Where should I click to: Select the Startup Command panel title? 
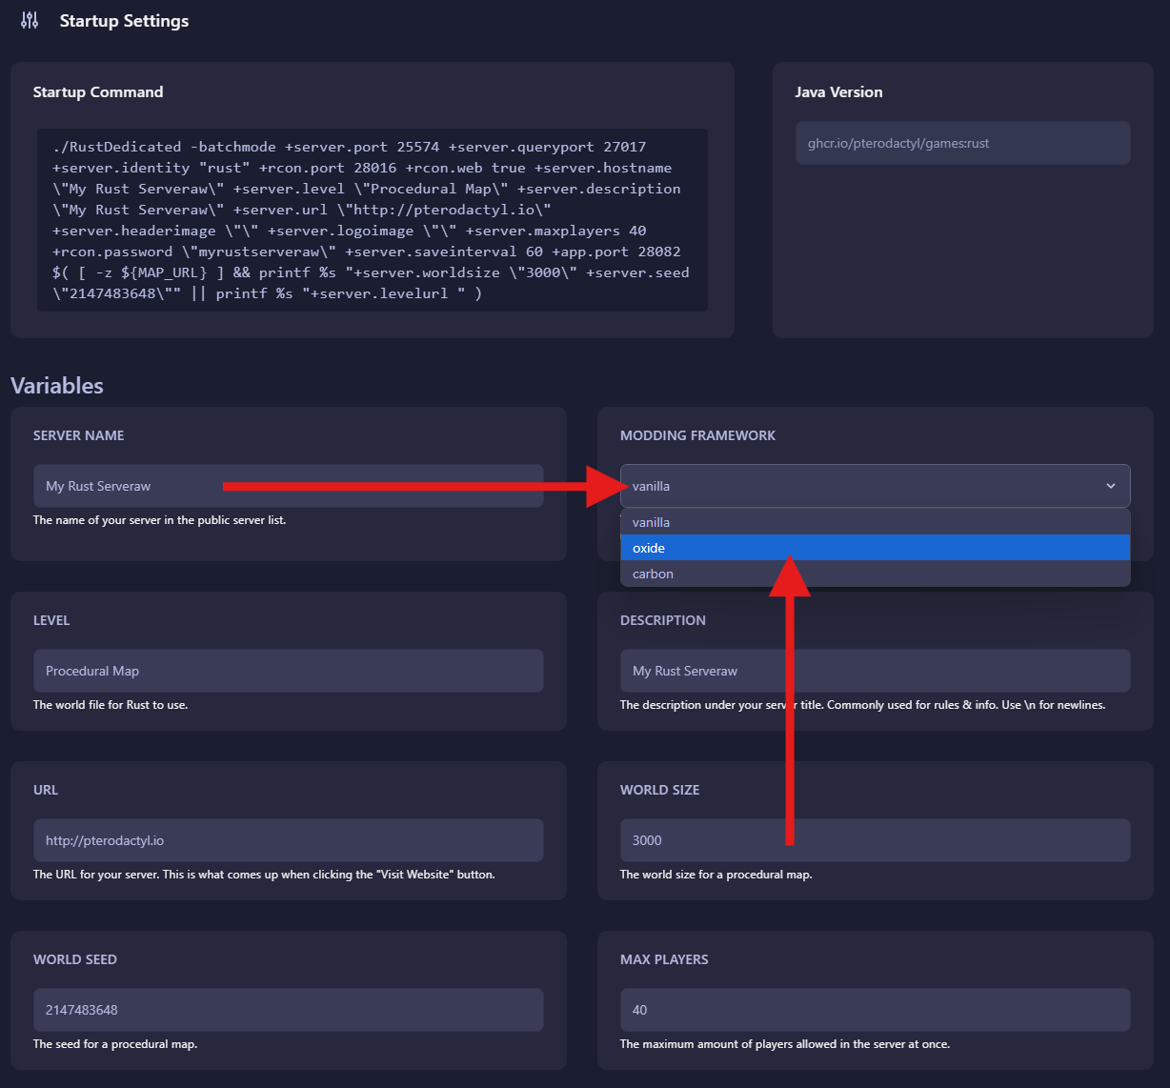pos(98,91)
